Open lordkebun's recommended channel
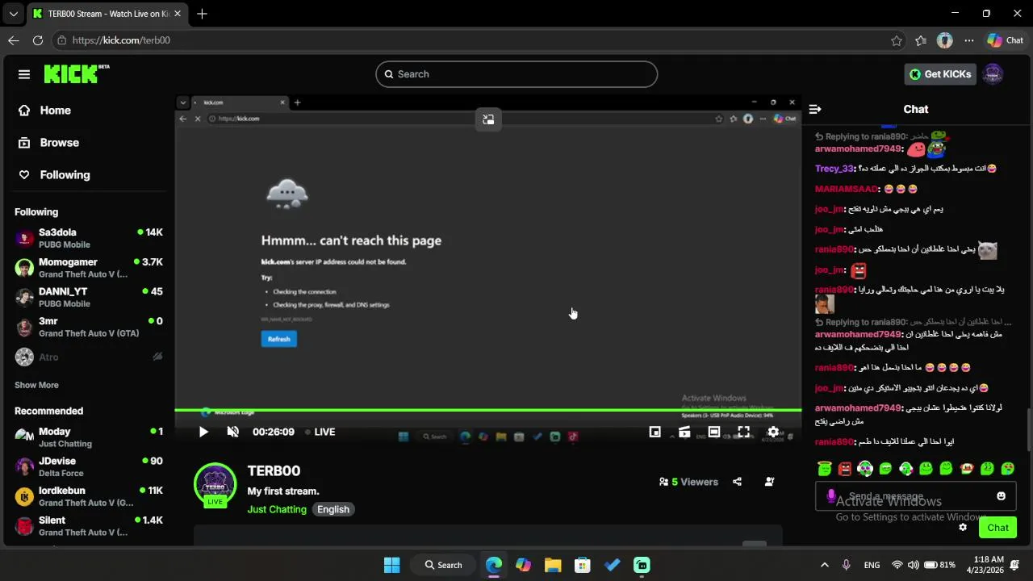 tap(89, 496)
